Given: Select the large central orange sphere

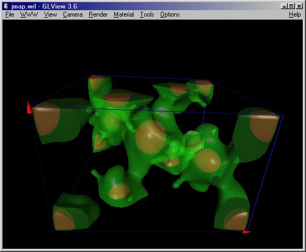Looking at the screenshot, I should (151, 137).
